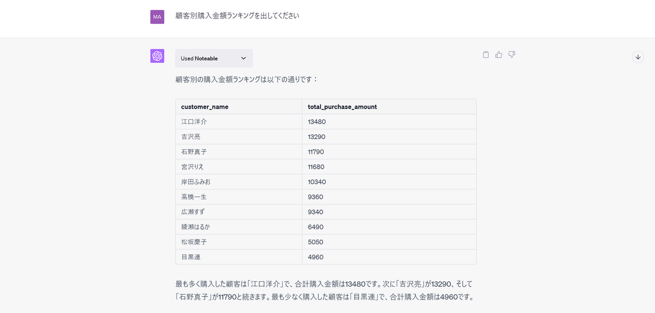Click the amount value 11680
The width and height of the screenshot is (655, 313).
pos(317,167)
